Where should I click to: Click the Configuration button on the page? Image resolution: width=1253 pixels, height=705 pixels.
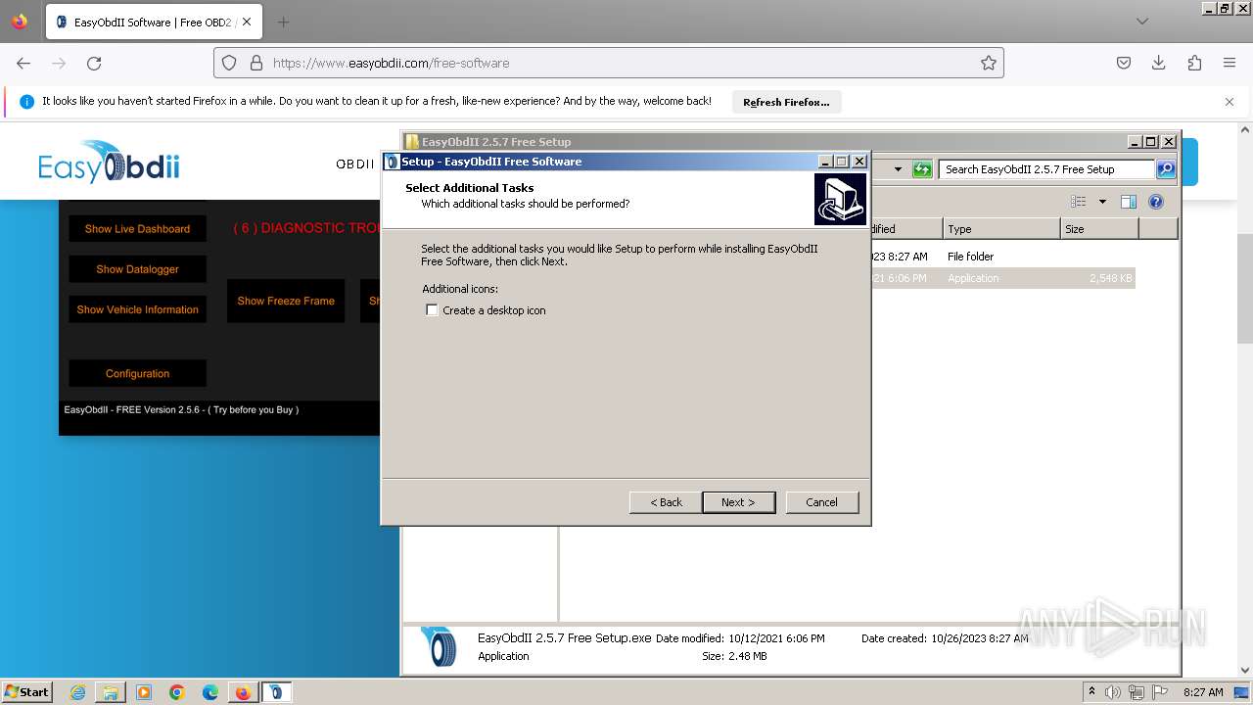pyautogui.click(x=137, y=373)
